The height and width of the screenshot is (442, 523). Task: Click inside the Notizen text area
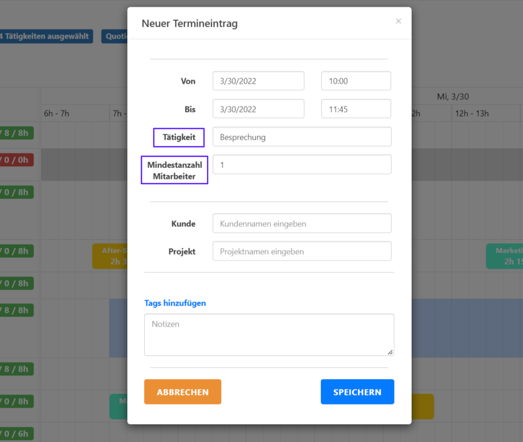pyautogui.click(x=269, y=335)
